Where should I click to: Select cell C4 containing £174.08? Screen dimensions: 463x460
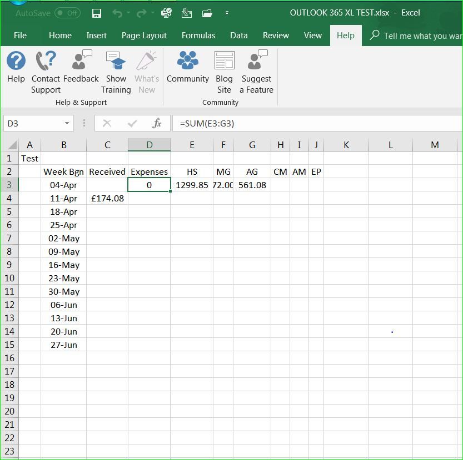point(107,198)
